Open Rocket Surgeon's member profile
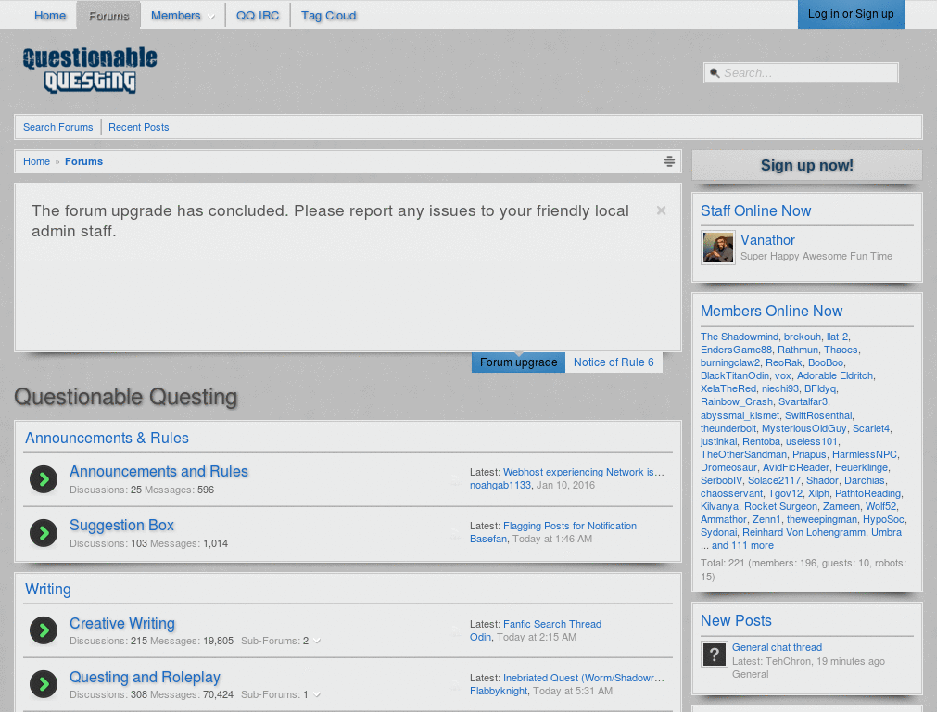The height and width of the screenshot is (712, 949). 780,507
